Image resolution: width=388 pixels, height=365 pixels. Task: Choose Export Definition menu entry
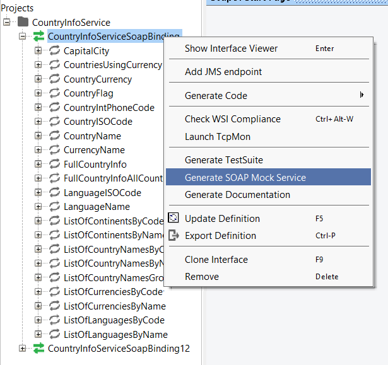tap(269, 235)
